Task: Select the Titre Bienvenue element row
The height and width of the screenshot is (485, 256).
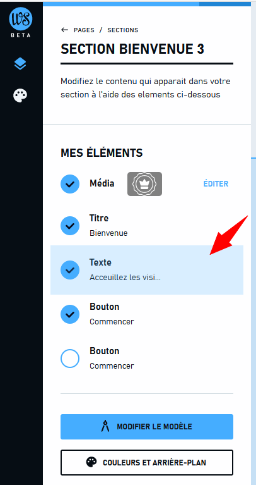Action: pos(147,226)
